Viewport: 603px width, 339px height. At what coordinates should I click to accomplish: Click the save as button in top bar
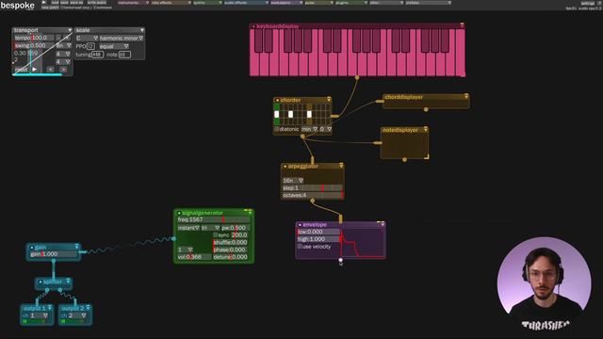[x=76, y=3]
